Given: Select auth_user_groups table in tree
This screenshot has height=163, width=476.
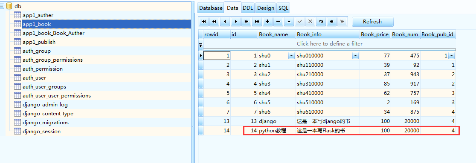Looking at the screenshot, I should (45, 87).
